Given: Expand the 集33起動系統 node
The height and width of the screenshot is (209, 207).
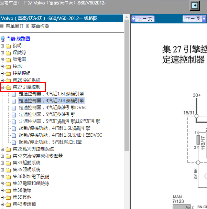Looking at the screenshot, I should pos(2,163).
